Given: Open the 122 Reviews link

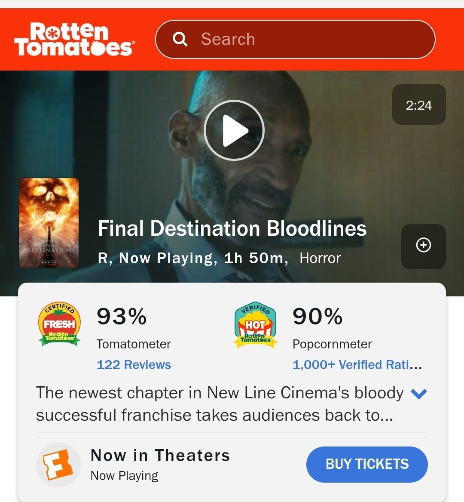Looking at the screenshot, I should 134,365.
